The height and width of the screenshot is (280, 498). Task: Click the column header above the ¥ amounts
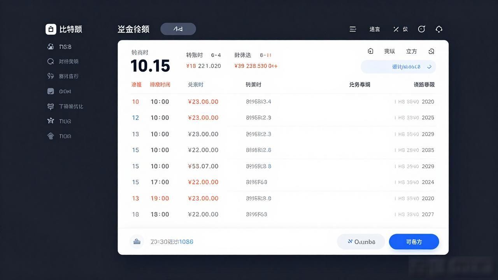(x=196, y=84)
